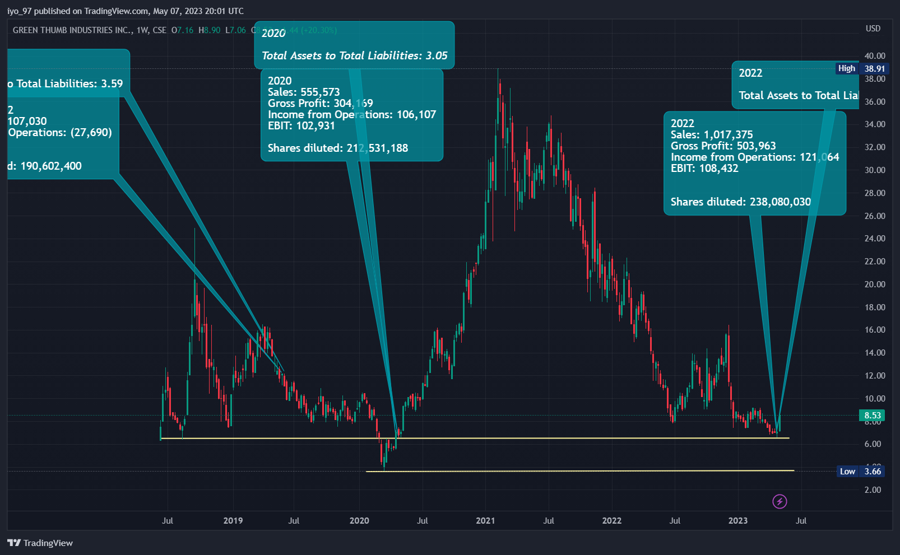Click the 30.00 price axis label
This screenshot has width=900, height=555.
(x=875, y=170)
